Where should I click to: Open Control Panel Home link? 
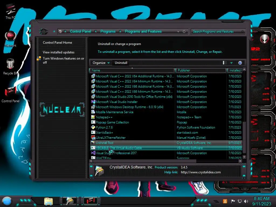click(x=57, y=42)
